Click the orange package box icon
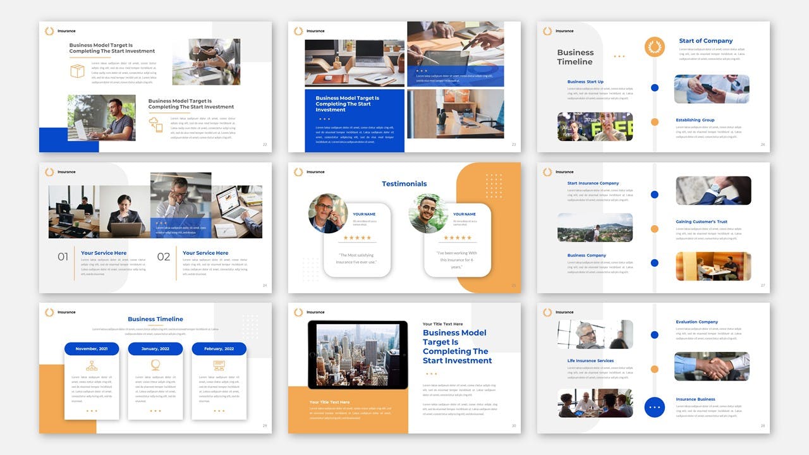This screenshot has width=809, height=455. (x=77, y=71)
